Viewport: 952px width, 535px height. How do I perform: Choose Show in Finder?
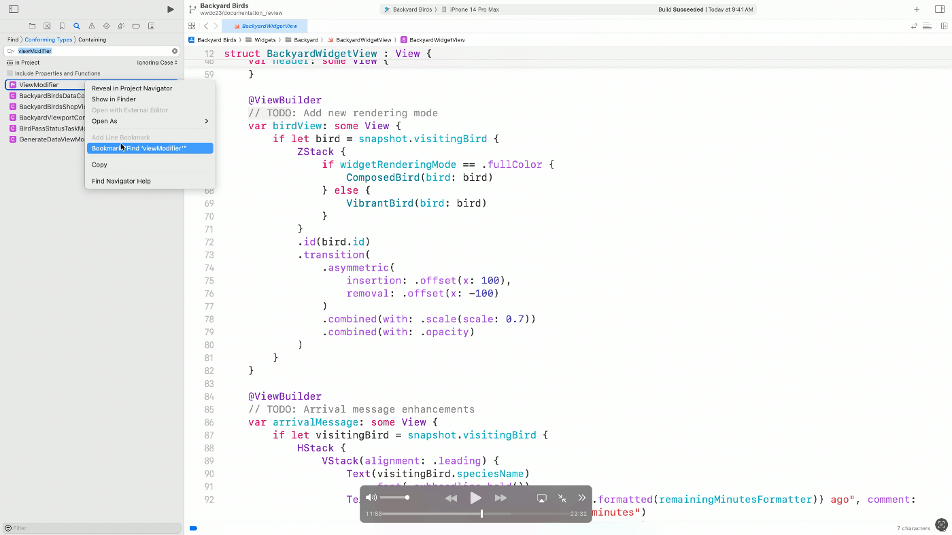point(150,99)
